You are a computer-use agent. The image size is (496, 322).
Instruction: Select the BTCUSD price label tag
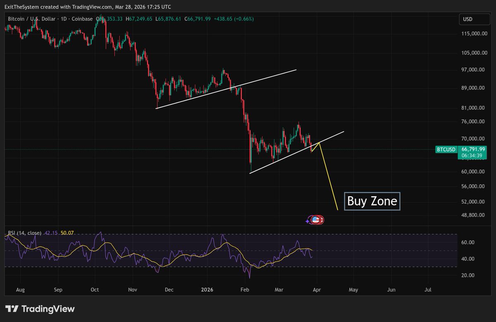point(446,149)
